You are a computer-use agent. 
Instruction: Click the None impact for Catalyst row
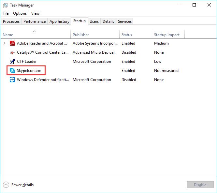coord(159,52)
